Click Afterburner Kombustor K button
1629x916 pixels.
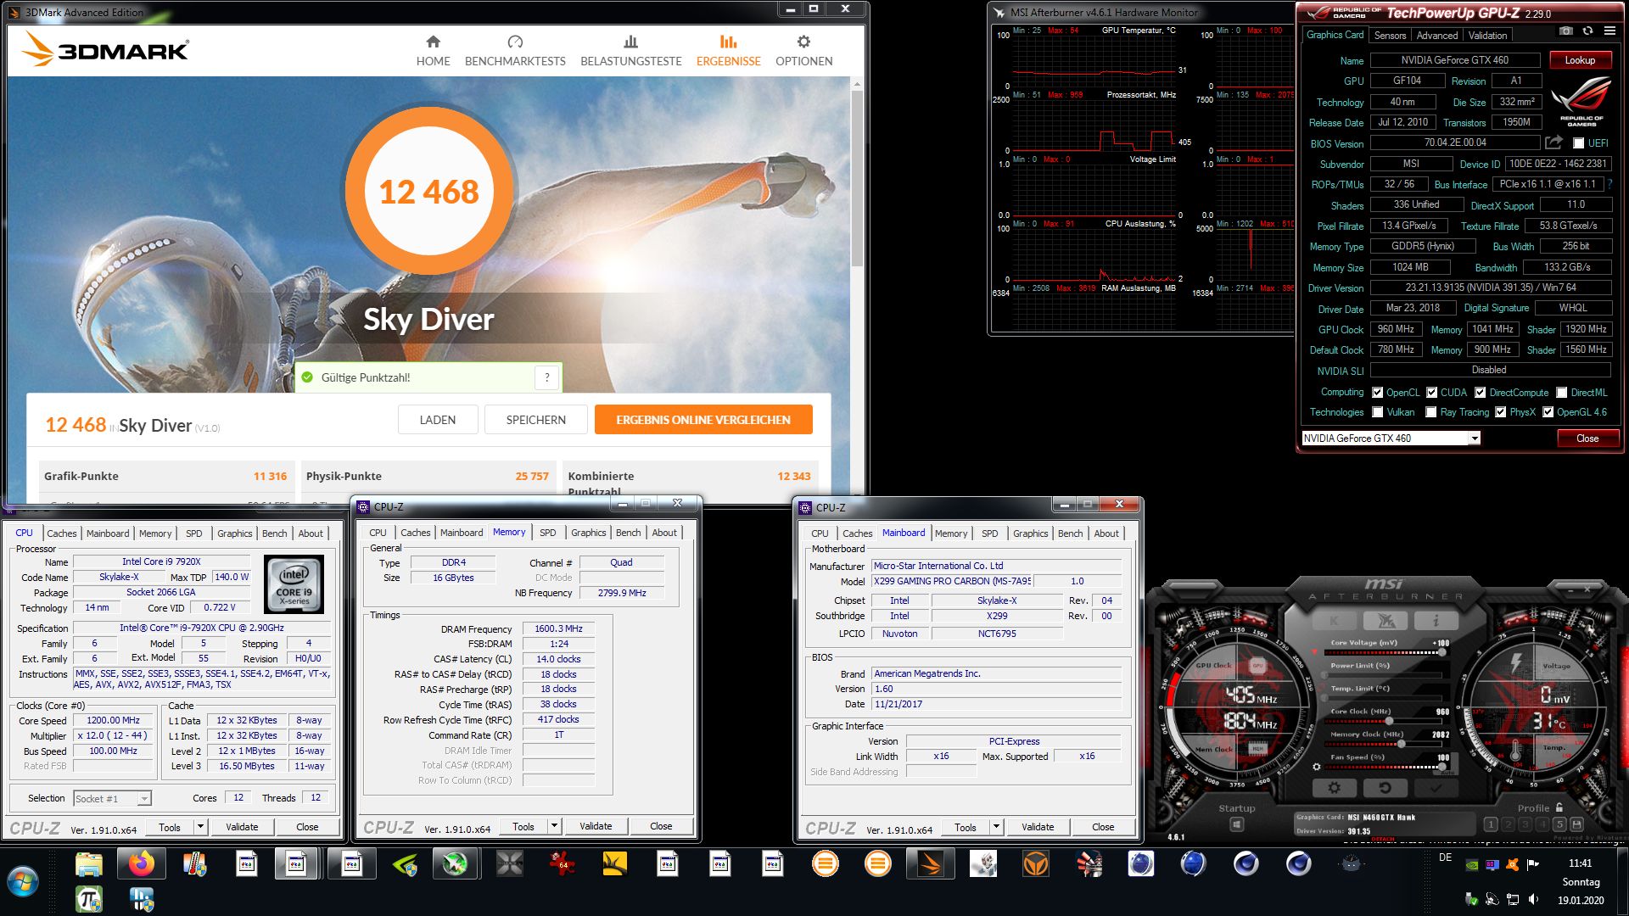point(1334,620)
